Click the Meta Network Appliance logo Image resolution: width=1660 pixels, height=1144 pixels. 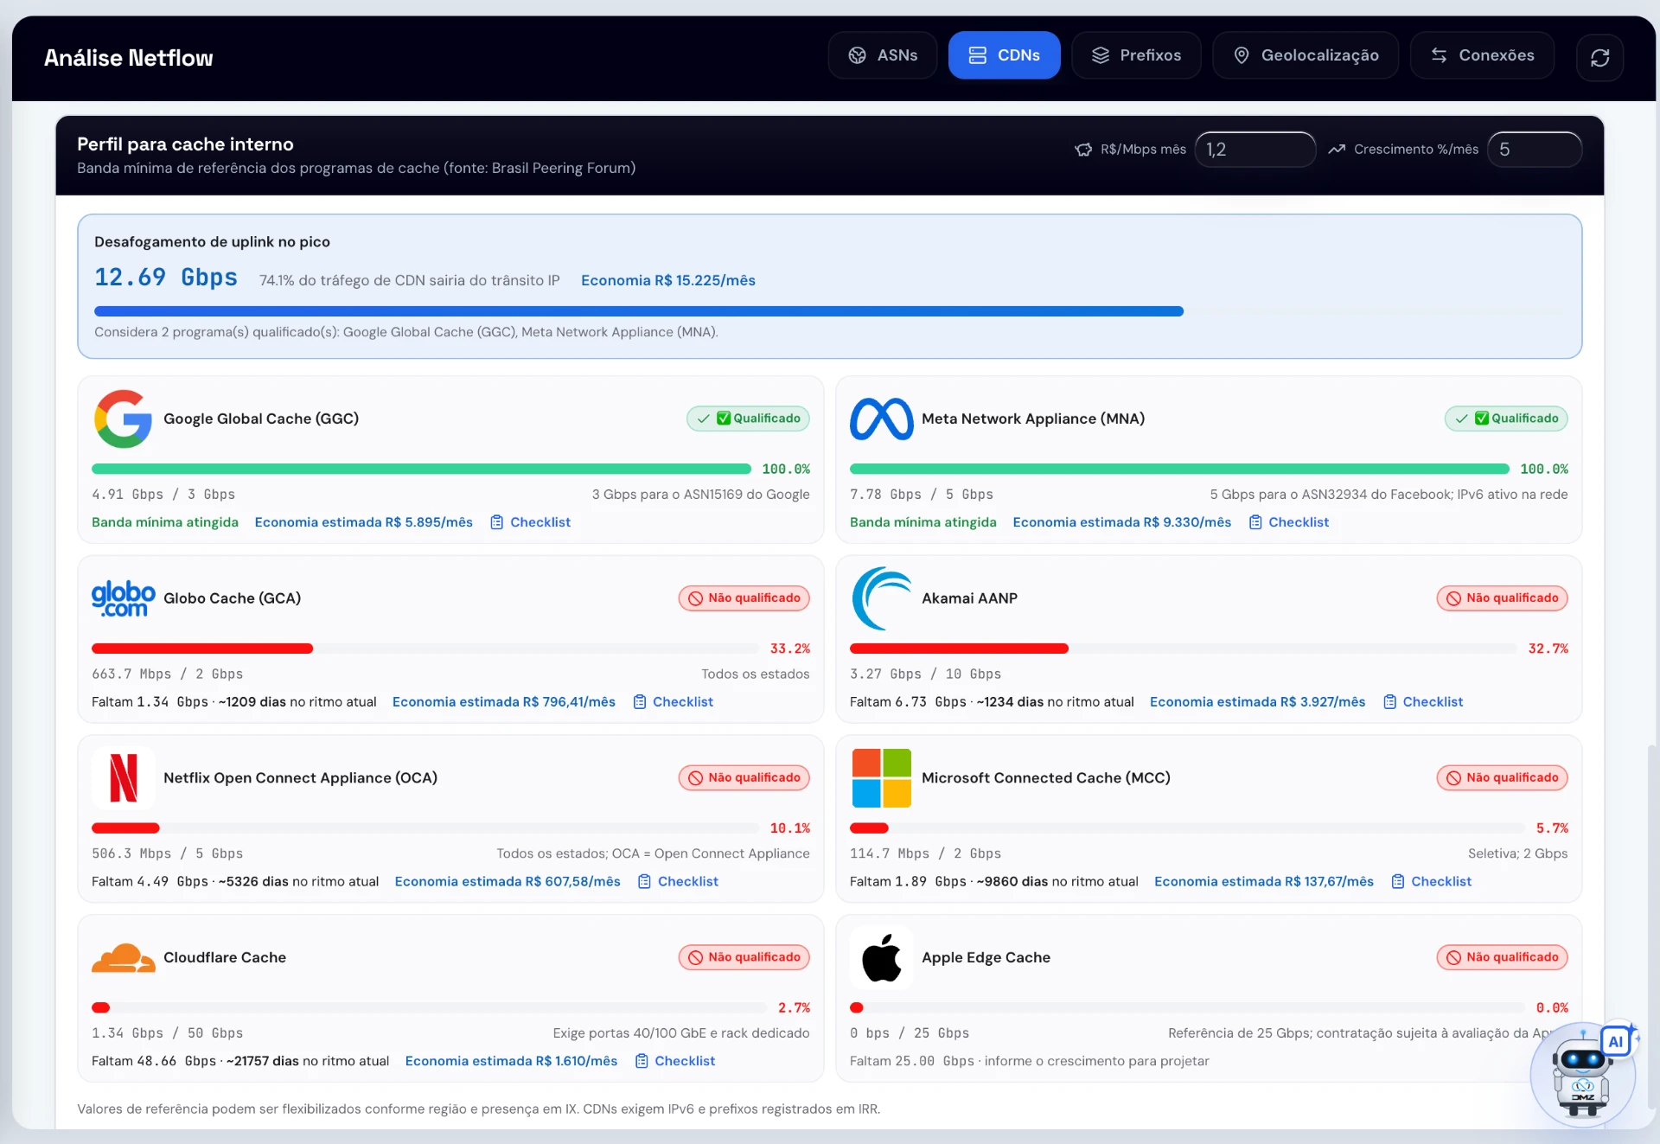point(881,419)
